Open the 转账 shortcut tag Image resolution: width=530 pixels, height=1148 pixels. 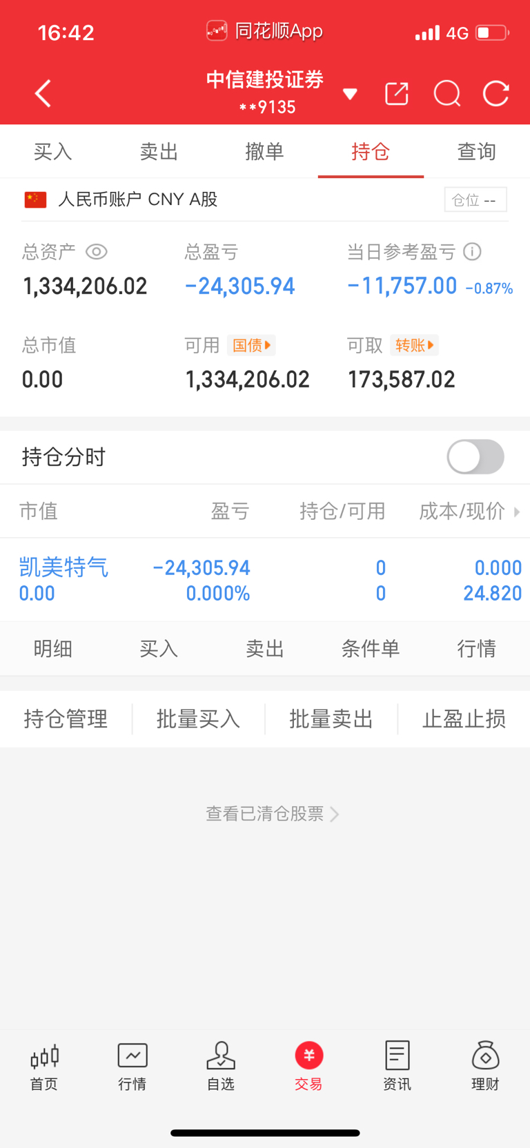(414, 345)
